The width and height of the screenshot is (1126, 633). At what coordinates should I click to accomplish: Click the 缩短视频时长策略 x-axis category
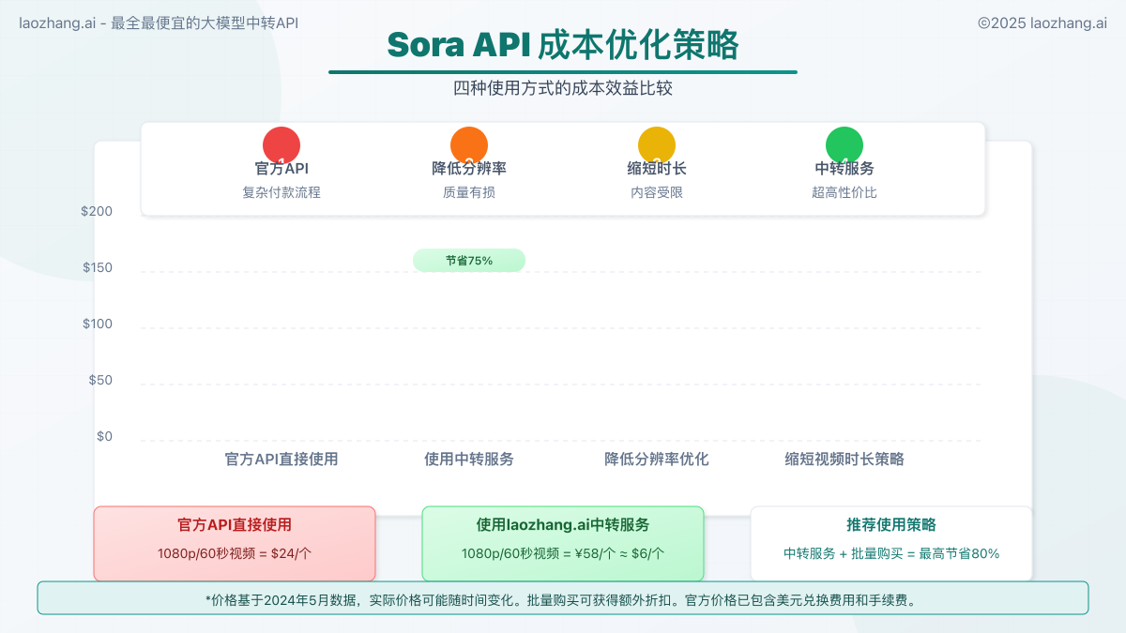[844, 460]
